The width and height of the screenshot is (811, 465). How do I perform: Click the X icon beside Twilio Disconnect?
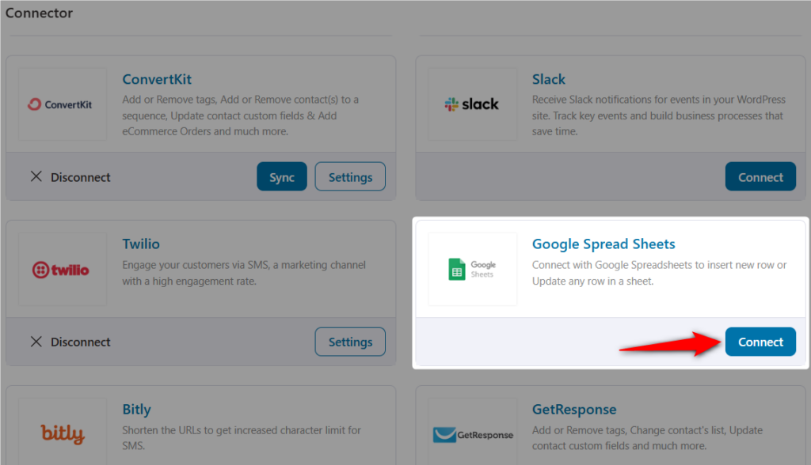(x=36, y=342)
